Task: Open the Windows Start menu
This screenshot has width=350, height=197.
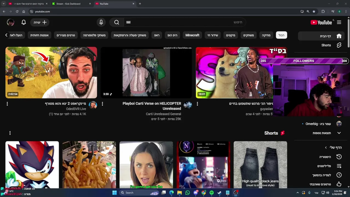Action: (x=115, y=193)
